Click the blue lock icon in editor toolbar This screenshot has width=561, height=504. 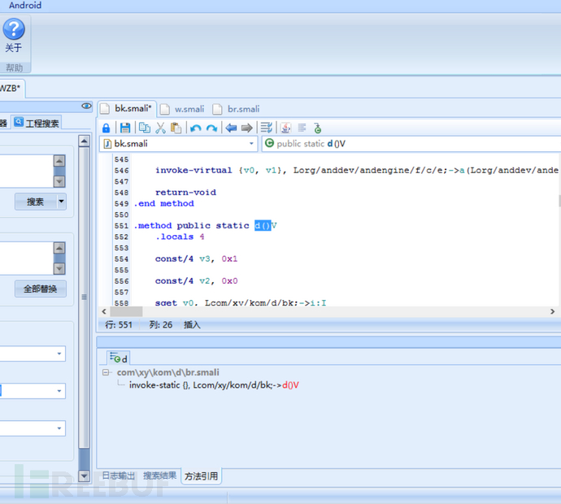tap(106, 128)
